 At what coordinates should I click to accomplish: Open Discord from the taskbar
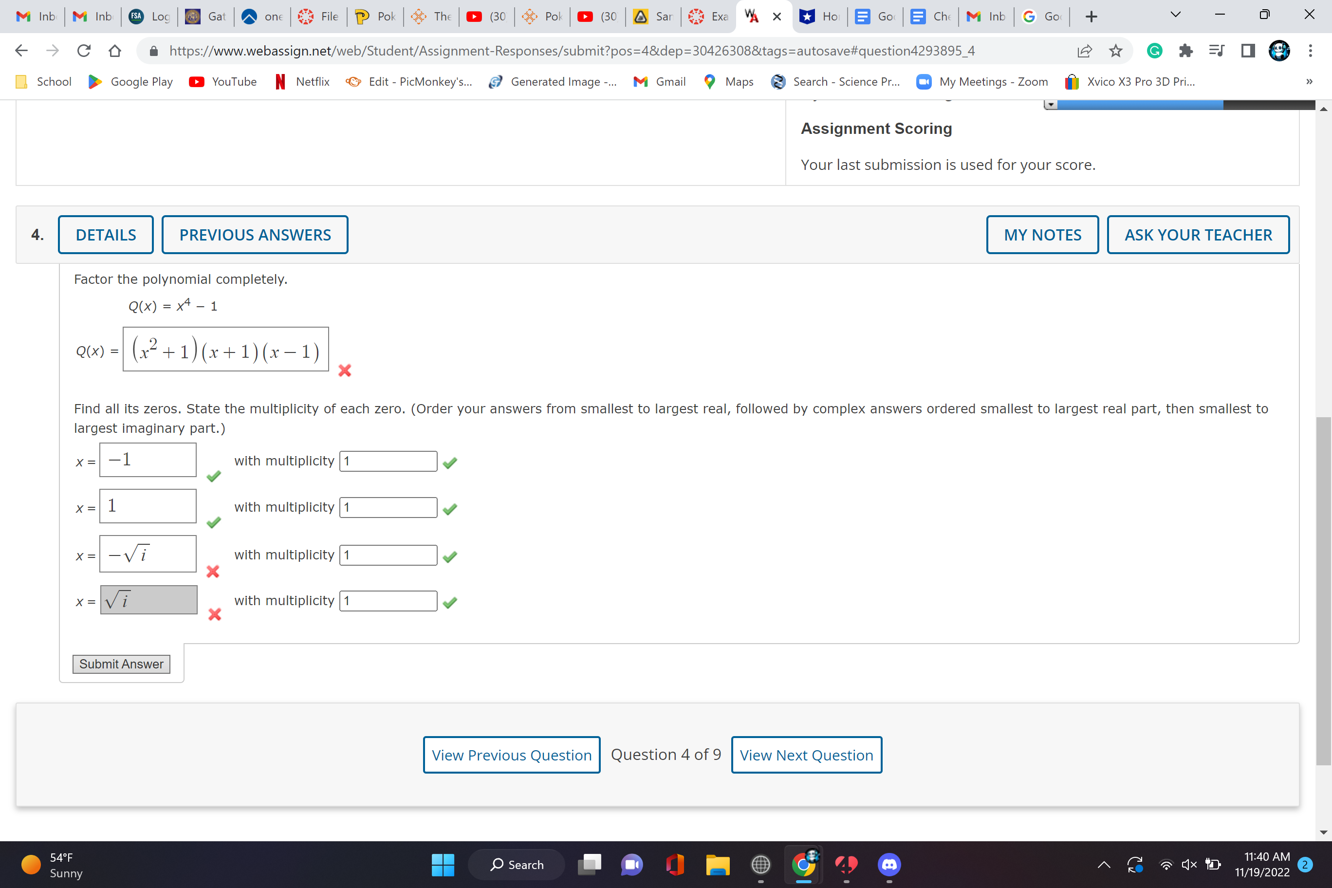(888, 865)
